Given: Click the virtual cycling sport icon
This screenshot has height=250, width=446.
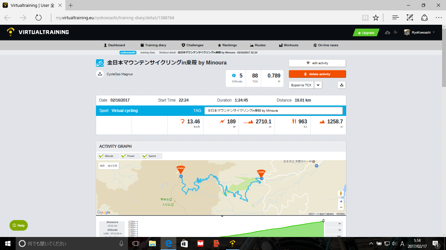Looking at the screenshot, I should (100, 63).
